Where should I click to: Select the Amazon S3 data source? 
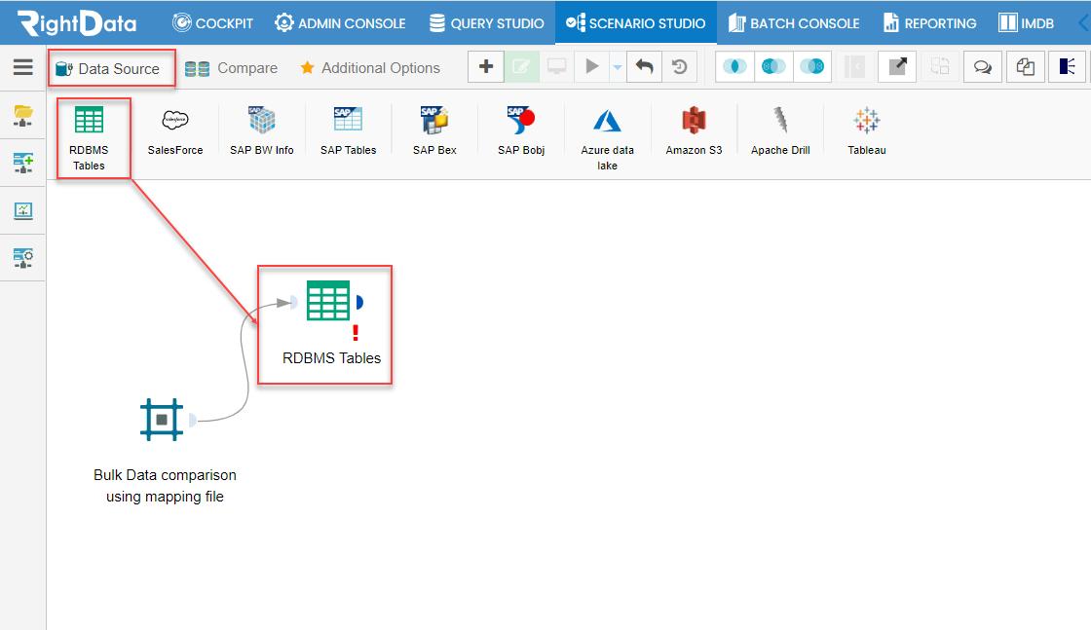pyautogui.click(x=693, y=128)
